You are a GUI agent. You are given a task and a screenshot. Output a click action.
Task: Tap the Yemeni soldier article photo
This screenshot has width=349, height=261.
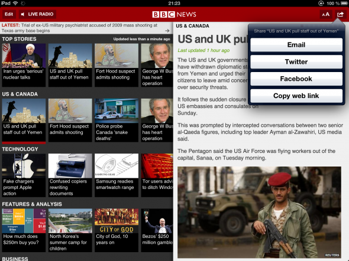coord(259,213)
